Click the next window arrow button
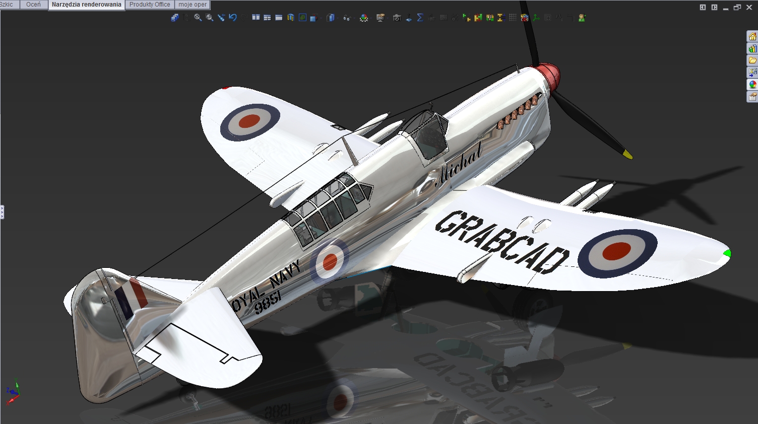758x424 pixels. 714,7
